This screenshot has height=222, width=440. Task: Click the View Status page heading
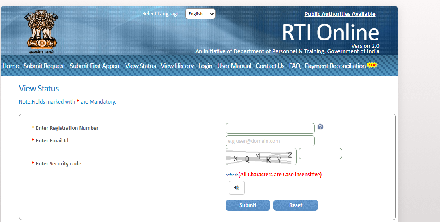click(x=39, y=89)
